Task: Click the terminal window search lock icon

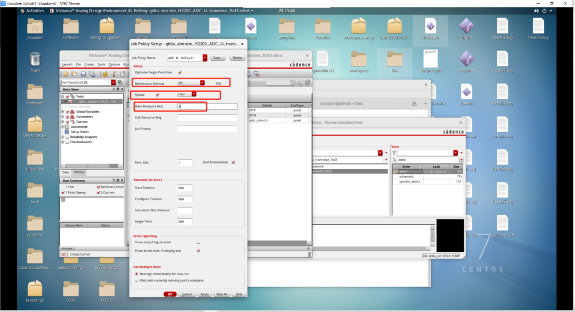Action: coord(414,104)
